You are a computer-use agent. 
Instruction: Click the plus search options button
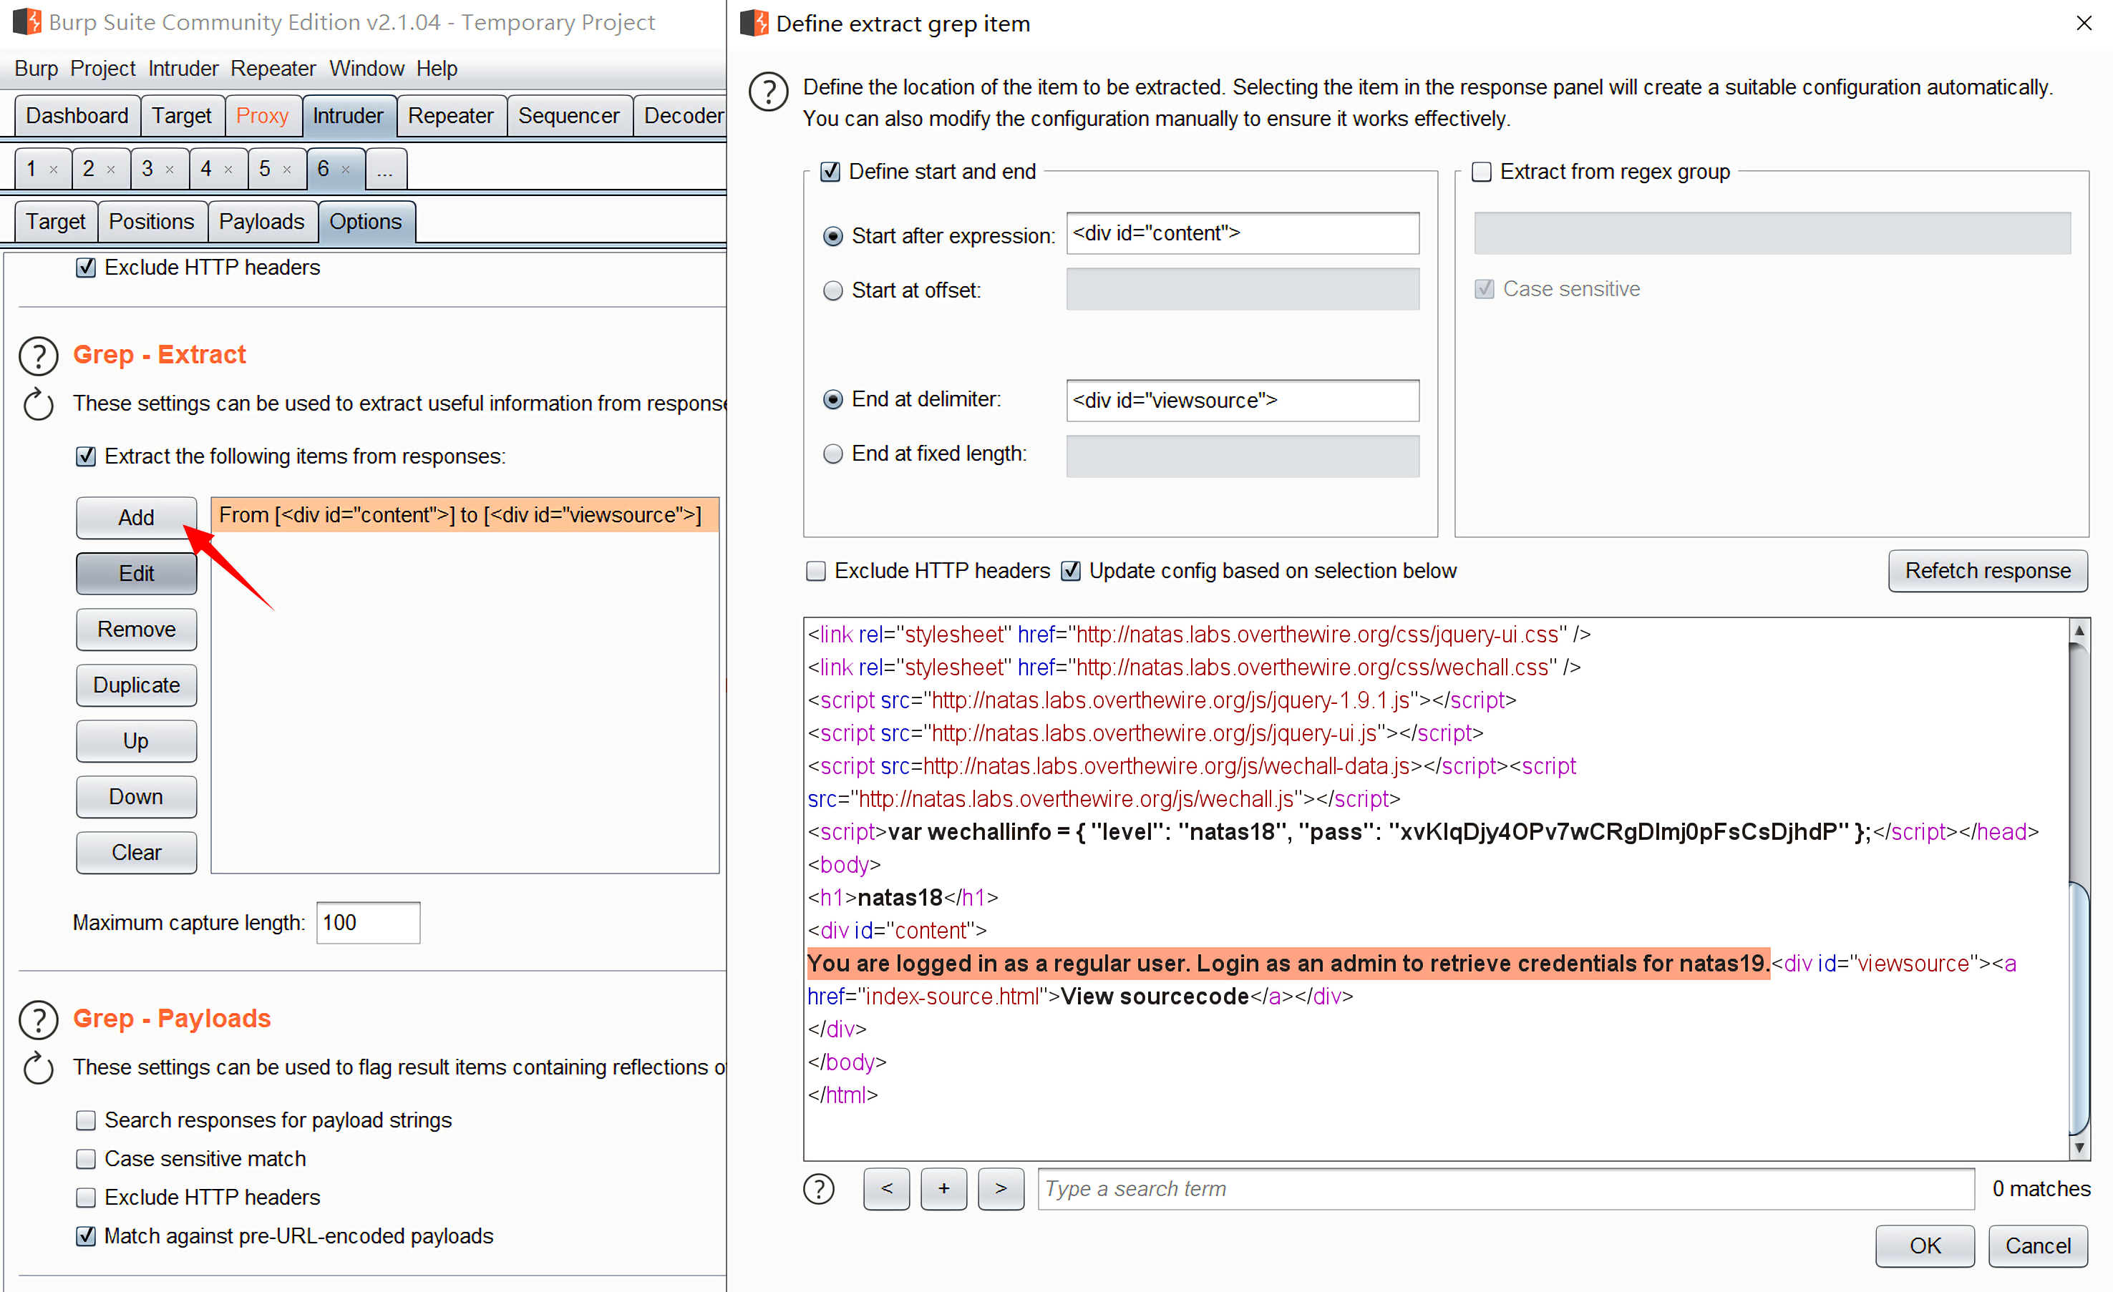[943, 1188]
